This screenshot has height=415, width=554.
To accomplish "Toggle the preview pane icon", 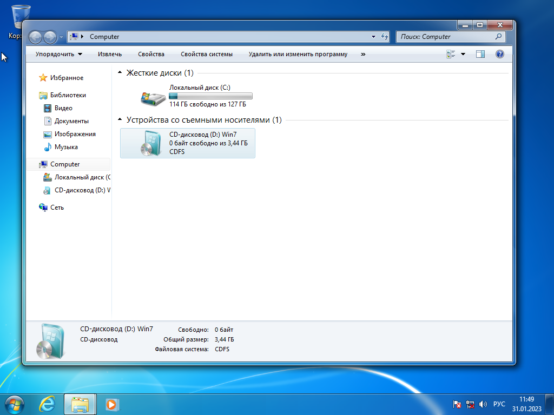I will tap(480, 54).
